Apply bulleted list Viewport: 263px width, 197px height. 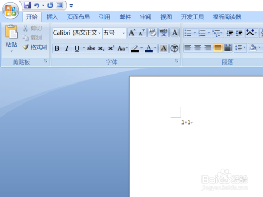coord(188,33)
